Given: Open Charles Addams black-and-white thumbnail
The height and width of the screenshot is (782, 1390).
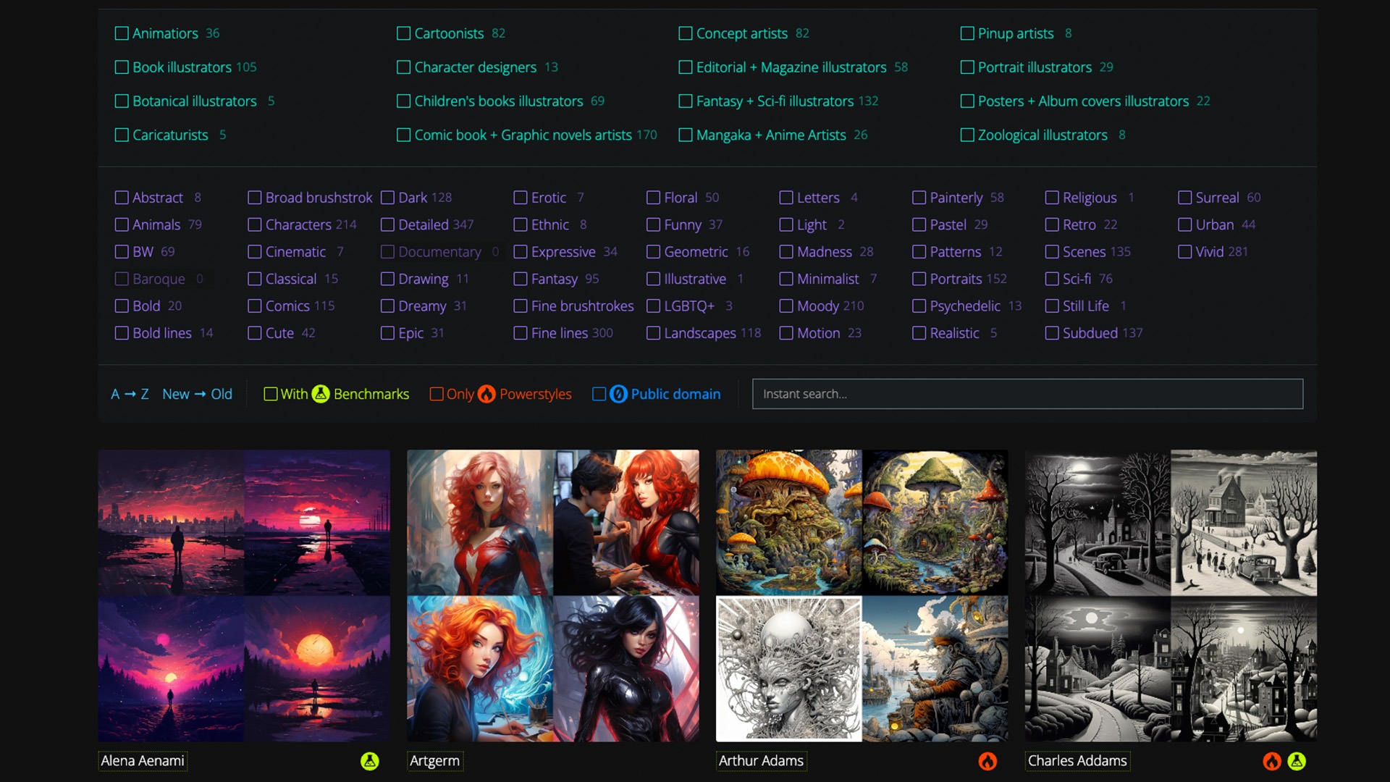Looking at the screenshot, I should tap(1171, 595).
